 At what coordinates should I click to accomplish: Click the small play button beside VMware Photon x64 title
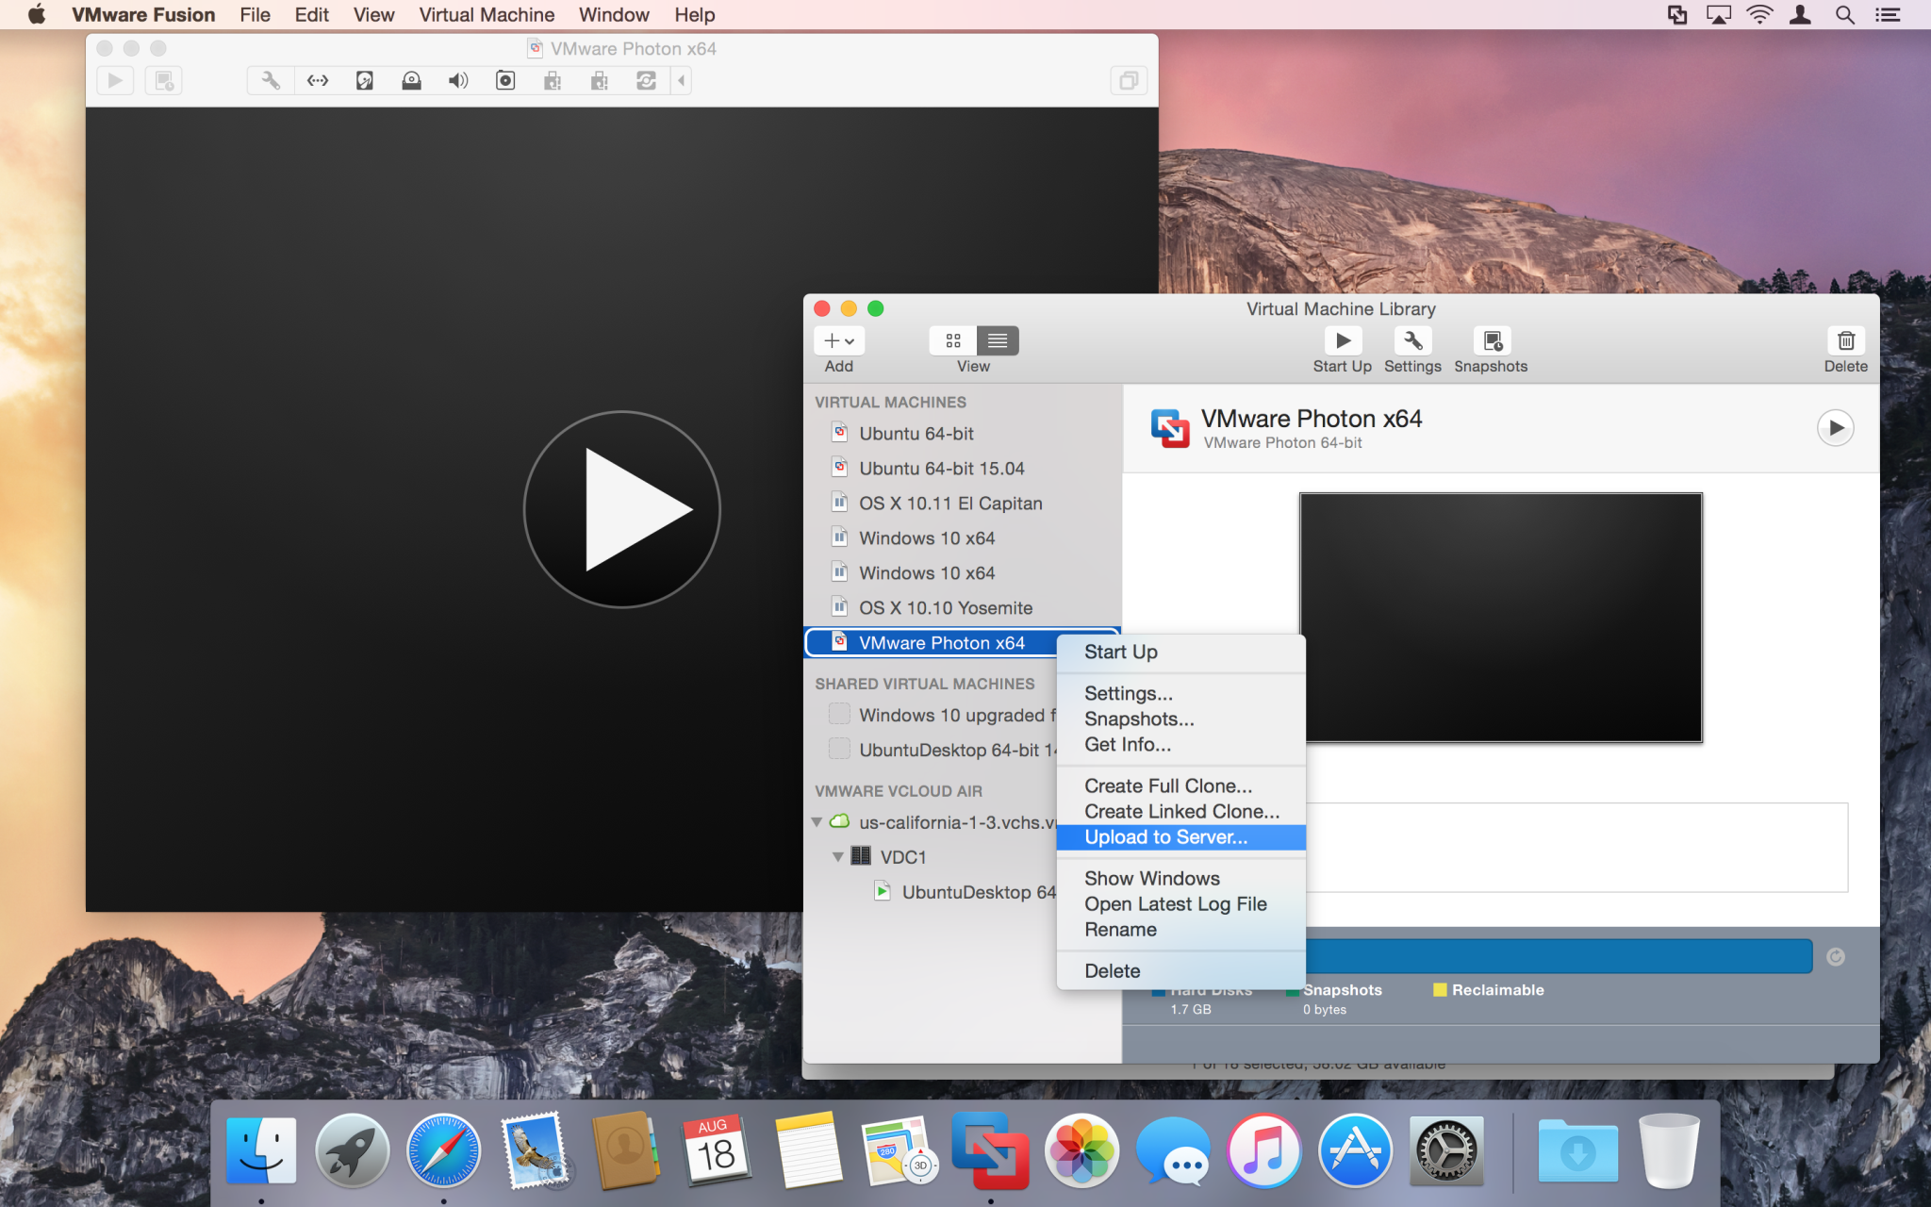(x=1835, y=428)
